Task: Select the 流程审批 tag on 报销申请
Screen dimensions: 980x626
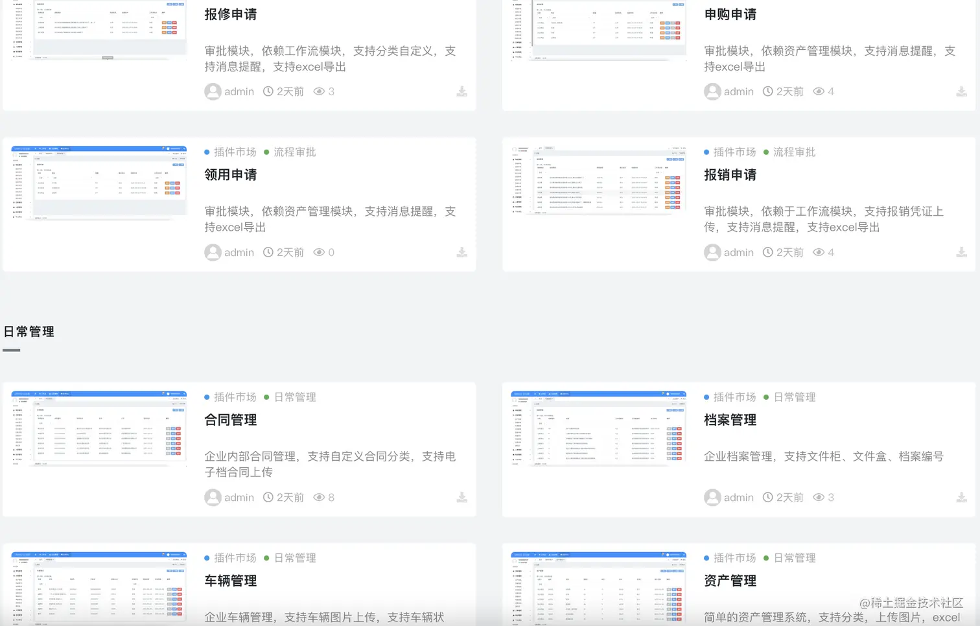Action: click(795, 152)
